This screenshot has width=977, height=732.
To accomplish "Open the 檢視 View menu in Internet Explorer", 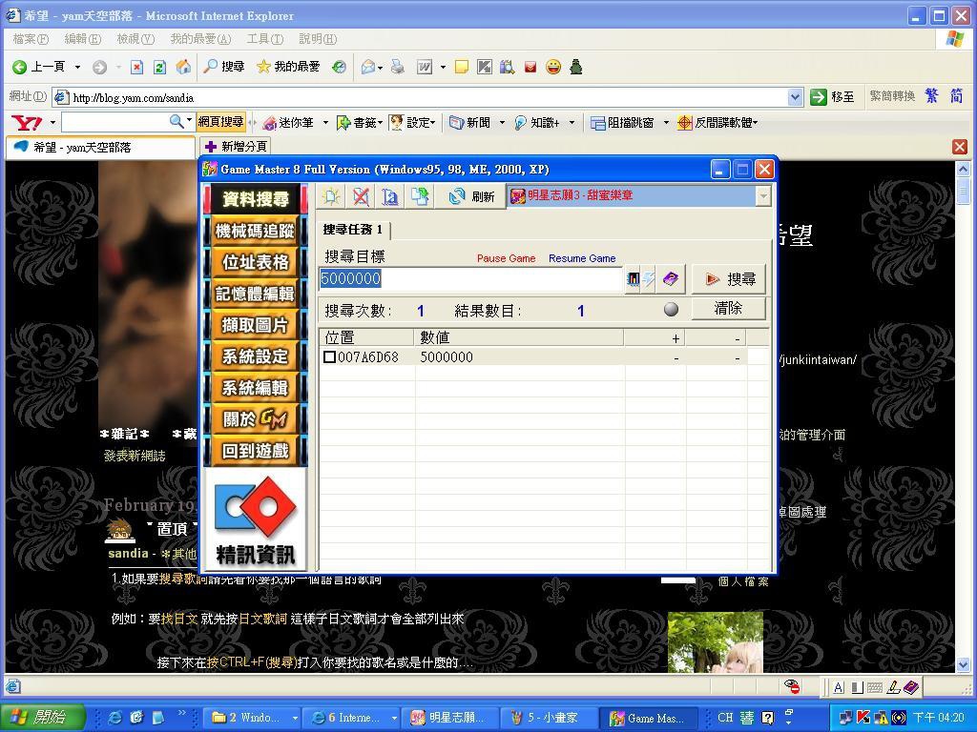I will click(135, 39).
